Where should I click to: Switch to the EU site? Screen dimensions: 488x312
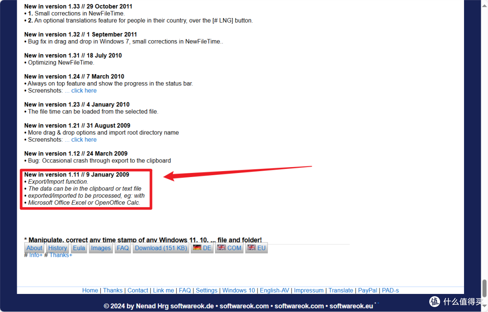coord(257,248)
